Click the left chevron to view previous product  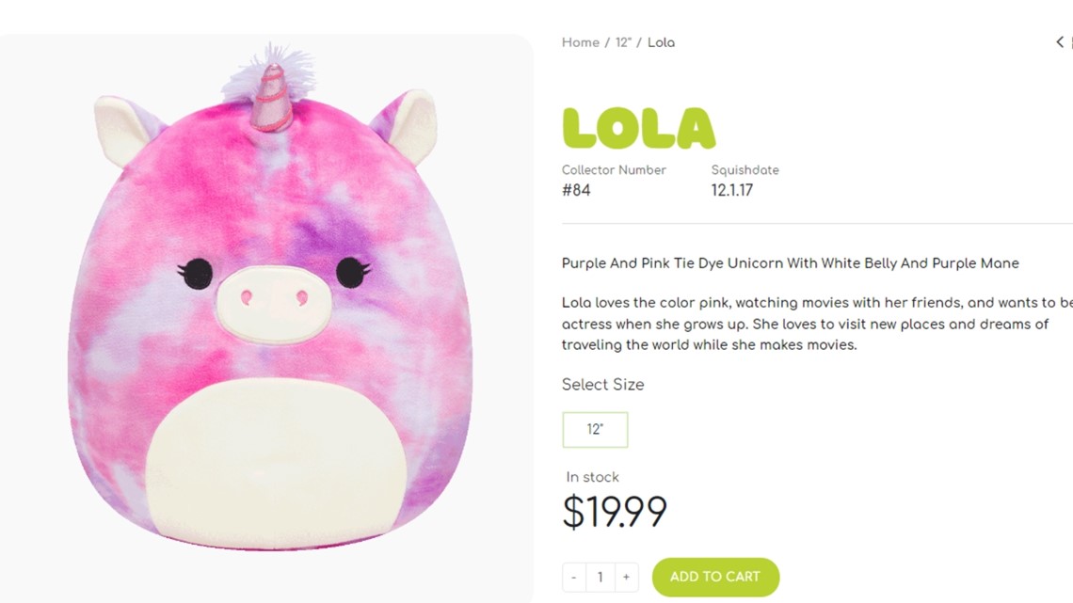coord(1058,41)
